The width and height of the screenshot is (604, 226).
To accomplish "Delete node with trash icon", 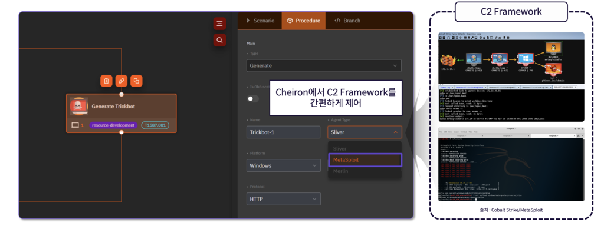I will click(x=106, y=81).
